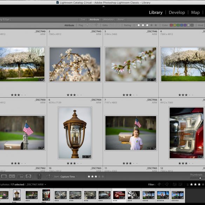Change filmstrip rating operator symbol
The image size is (205, 205).
187,185
